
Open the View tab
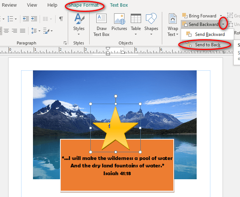point(32,5)
